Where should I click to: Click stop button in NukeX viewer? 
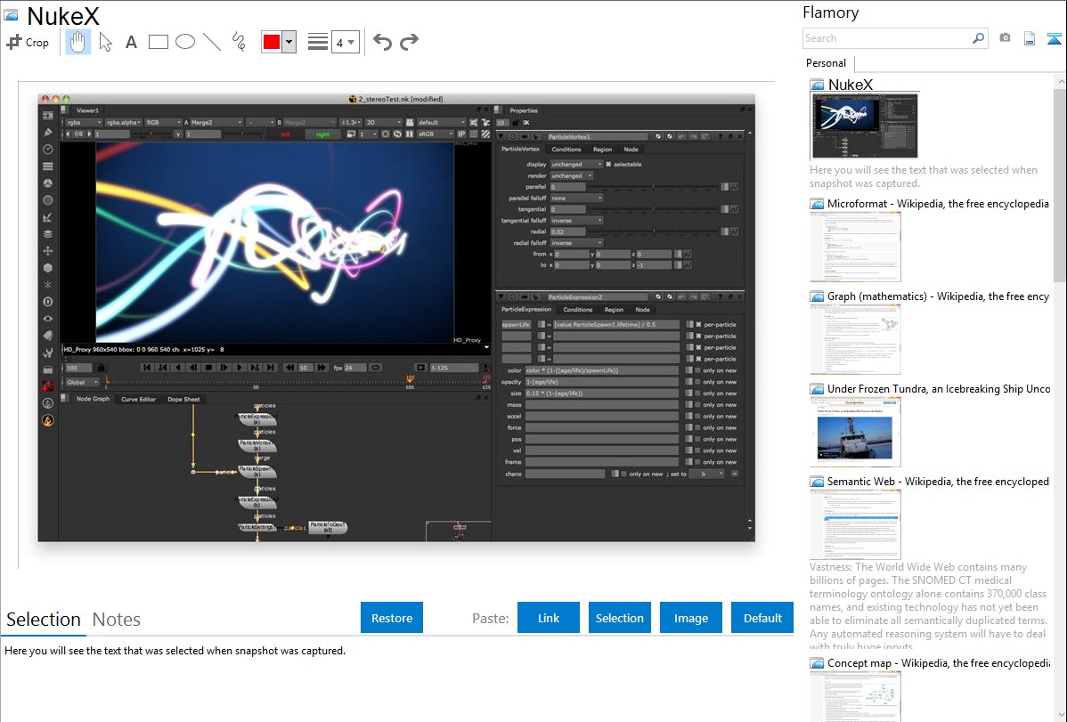[208, 368]
